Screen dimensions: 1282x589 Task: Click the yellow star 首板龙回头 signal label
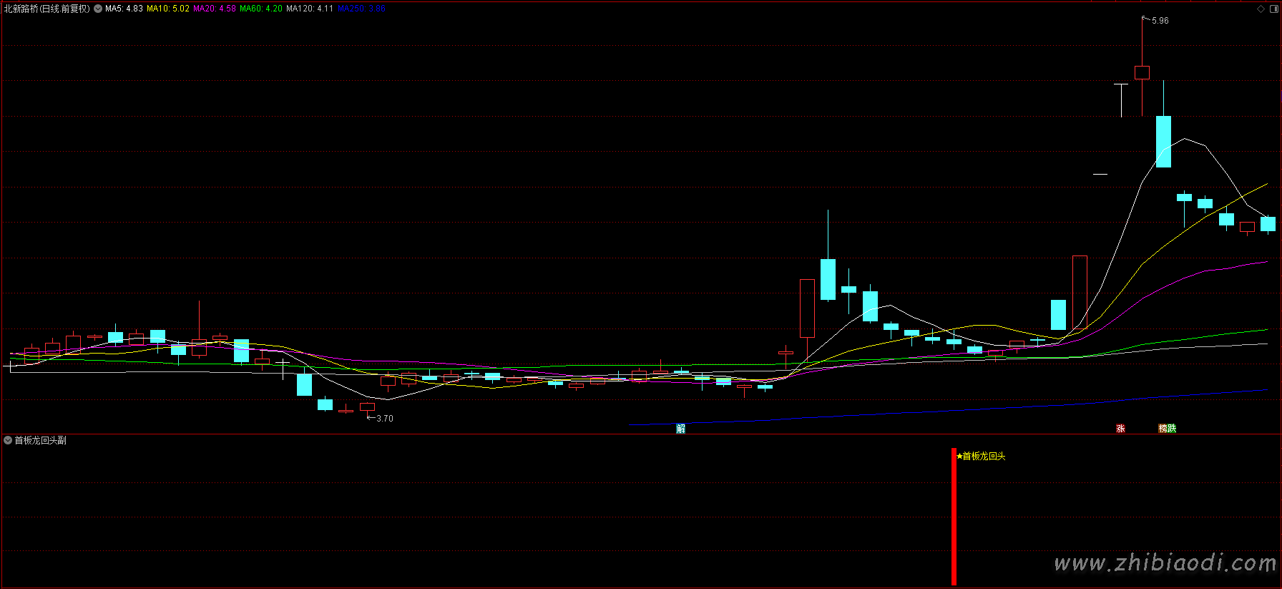click(981, 456)
